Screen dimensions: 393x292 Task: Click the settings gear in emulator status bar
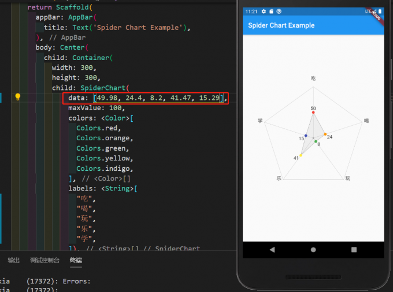point(264,12)
